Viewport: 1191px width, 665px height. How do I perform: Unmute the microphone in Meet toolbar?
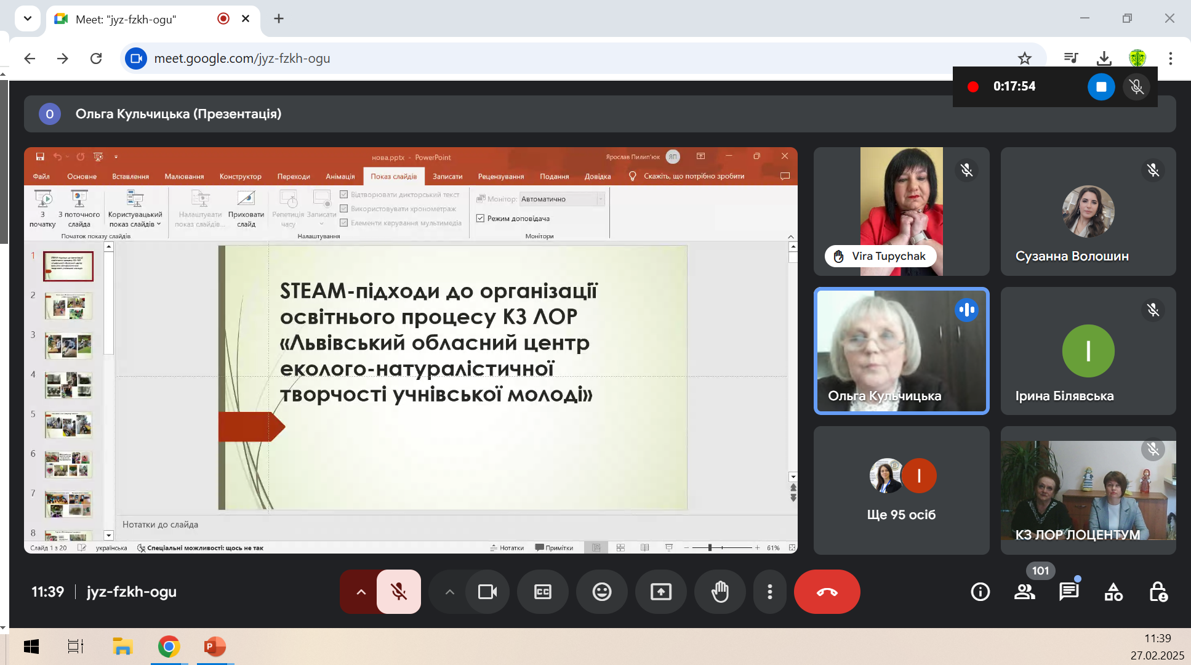[399, 592]
